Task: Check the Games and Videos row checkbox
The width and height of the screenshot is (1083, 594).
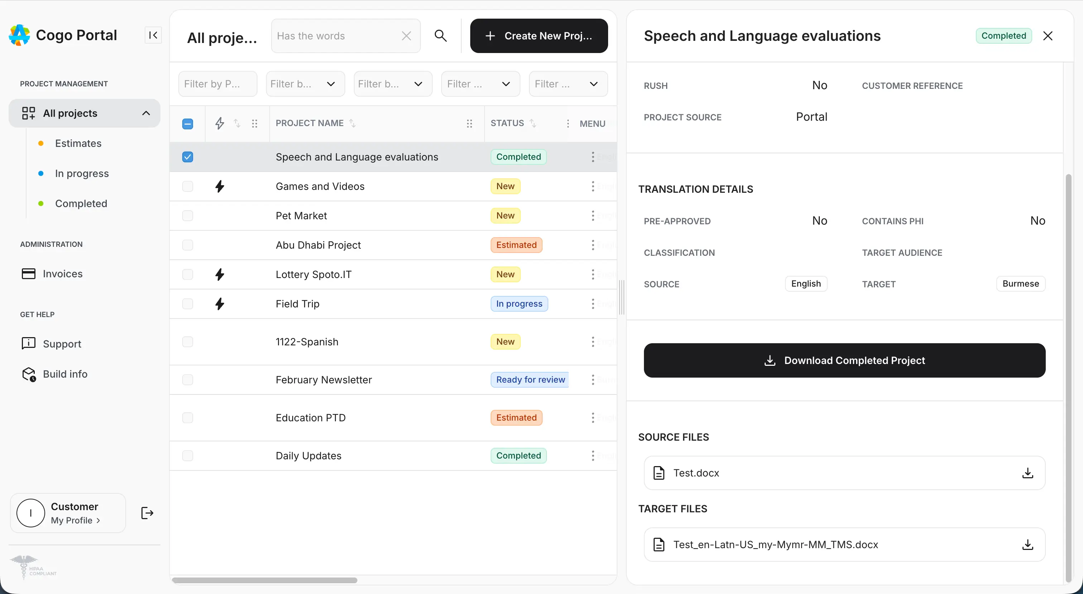Action: (188, 186)
